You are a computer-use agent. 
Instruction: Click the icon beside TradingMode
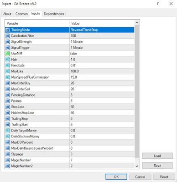[x=8, y=30]
